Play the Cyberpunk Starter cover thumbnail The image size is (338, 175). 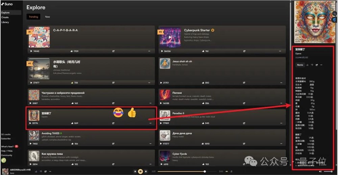(x=170, y=37)
